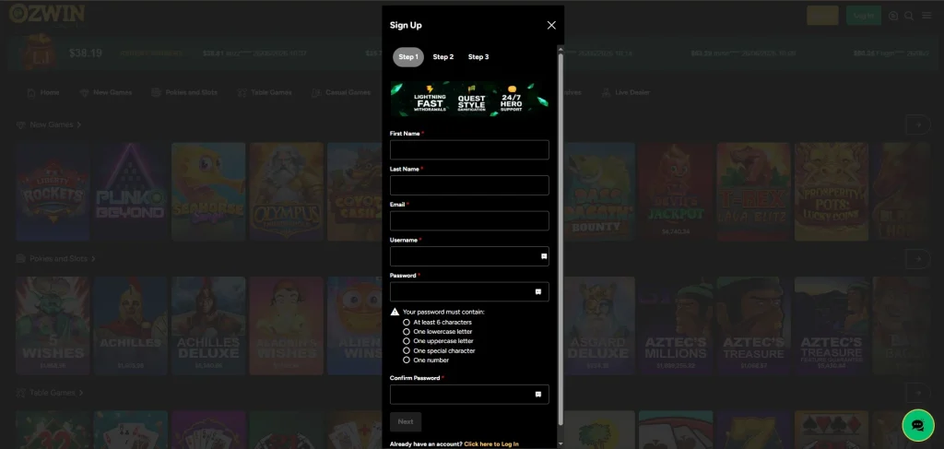This screenshot has height=449, width=944.
Task: Open the Aladdin's Wishes game thumbnail
Action: [287, 325]
